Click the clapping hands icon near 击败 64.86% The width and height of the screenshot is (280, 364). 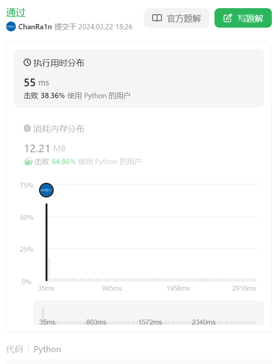(x=28, y=161)
